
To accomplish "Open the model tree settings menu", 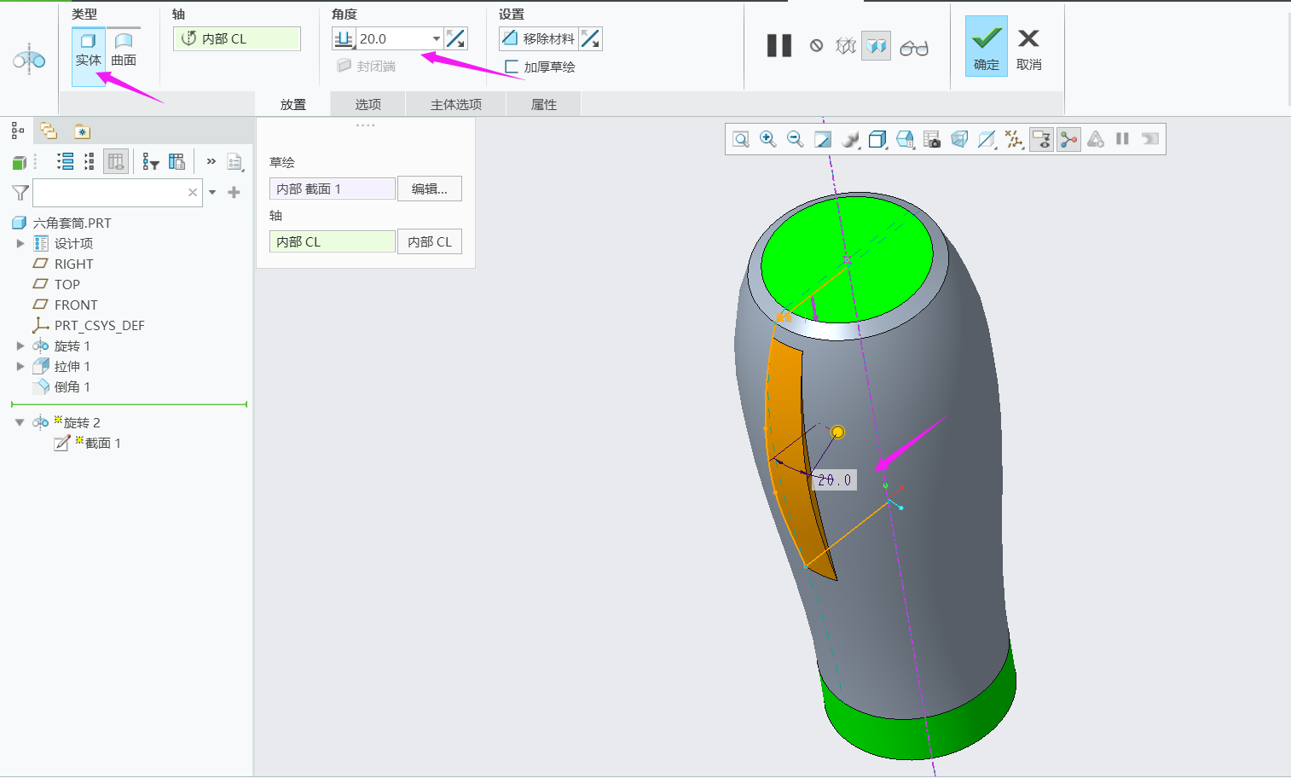I will pyautogui.click(x=235, y=161).
